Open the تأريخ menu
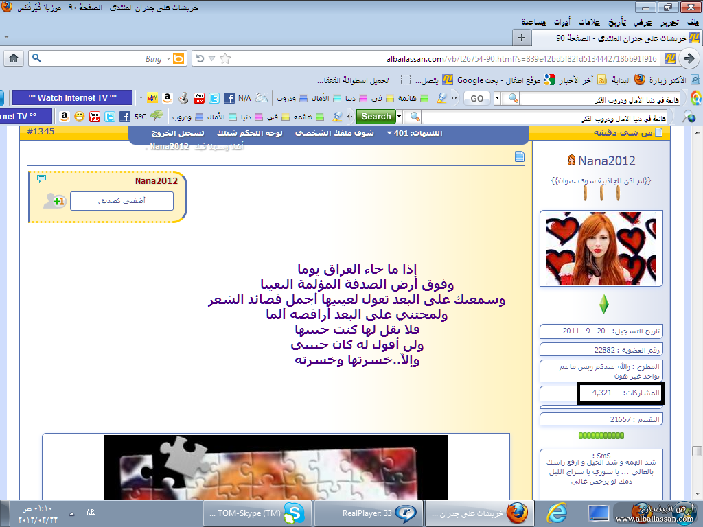The image size is (703, 527). [x=617, y=22]
